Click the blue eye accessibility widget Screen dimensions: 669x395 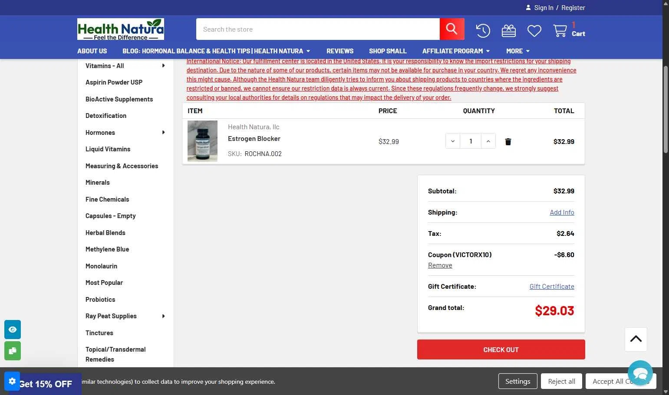13,330
